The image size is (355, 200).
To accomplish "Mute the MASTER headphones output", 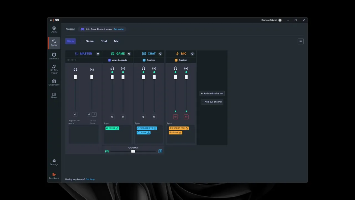I will point(75,114).
